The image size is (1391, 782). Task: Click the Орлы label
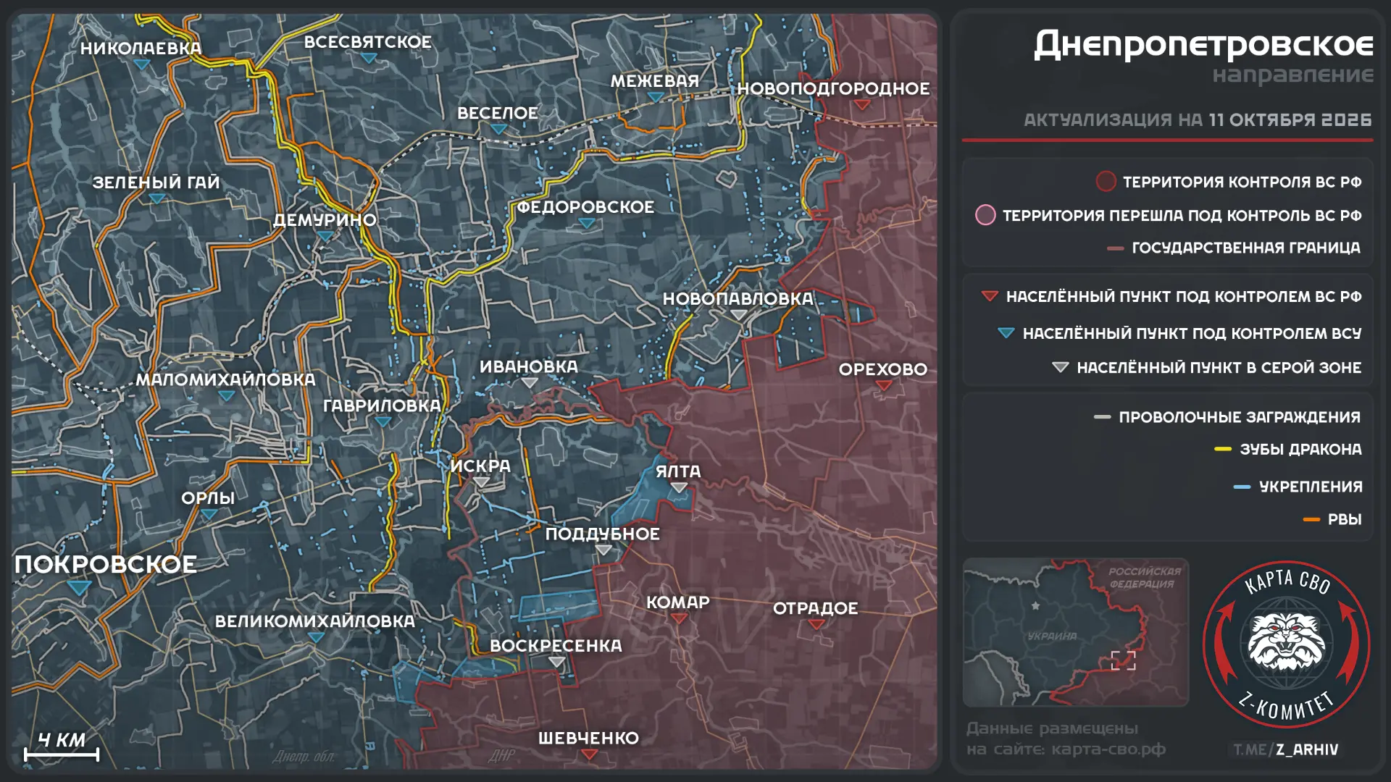pyautogui.click(x=208, y=498)
